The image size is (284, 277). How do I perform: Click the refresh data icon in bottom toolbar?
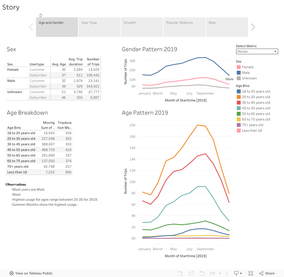coord(213,273)
